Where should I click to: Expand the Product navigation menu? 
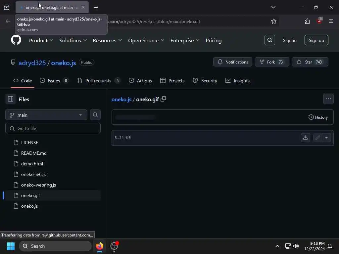[41, 40]
